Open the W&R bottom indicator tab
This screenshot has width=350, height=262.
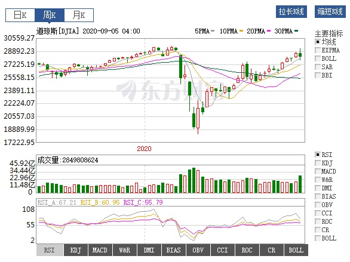pos(125,250)
